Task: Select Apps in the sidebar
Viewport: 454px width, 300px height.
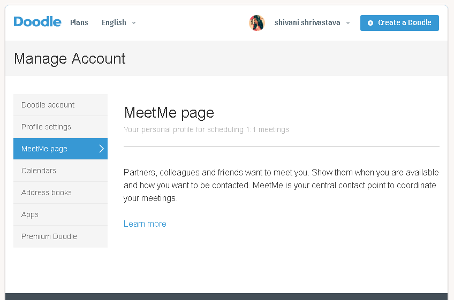Action: point(30,214)
